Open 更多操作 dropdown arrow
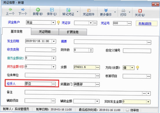The width and height of the screenshot is (160, 113). [115, 12]
